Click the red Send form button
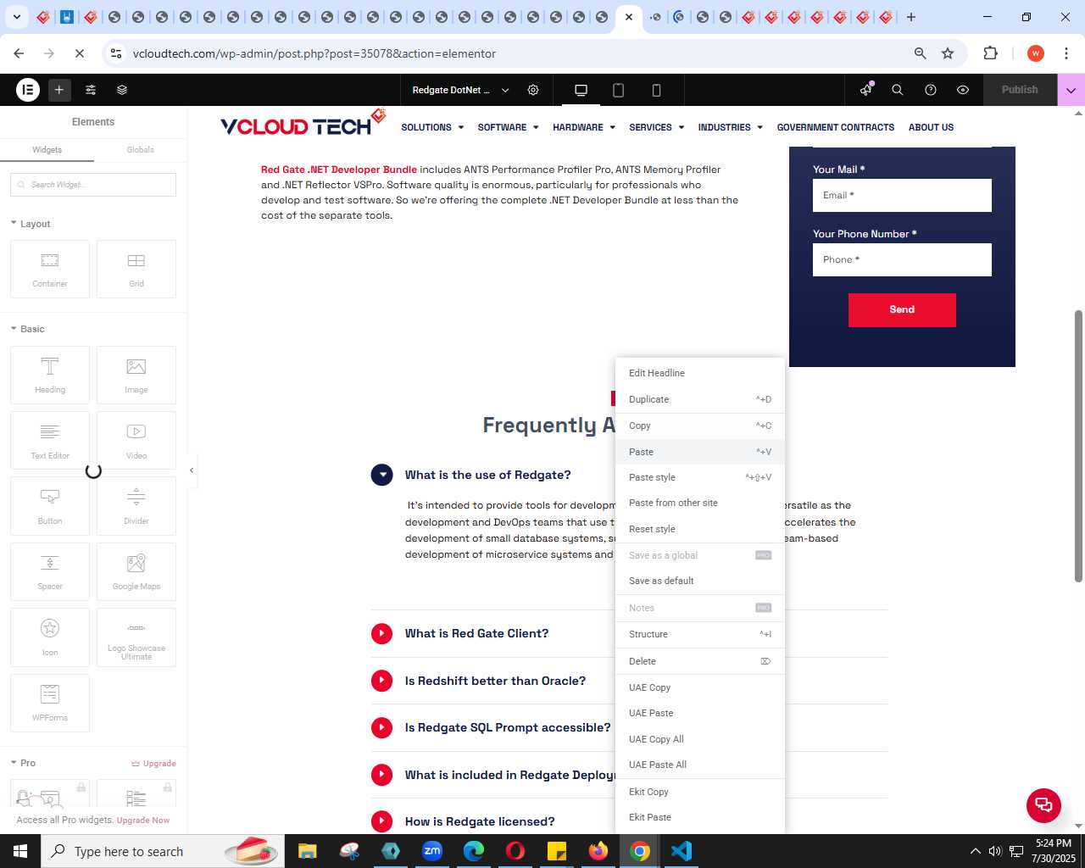This screenshot has width=1085, height=868. 902,310
